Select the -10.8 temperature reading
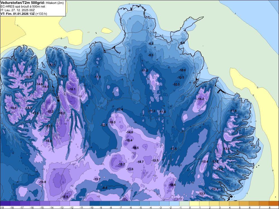The height and width of the screenshot is (209, 279). [x=63, y=76]
